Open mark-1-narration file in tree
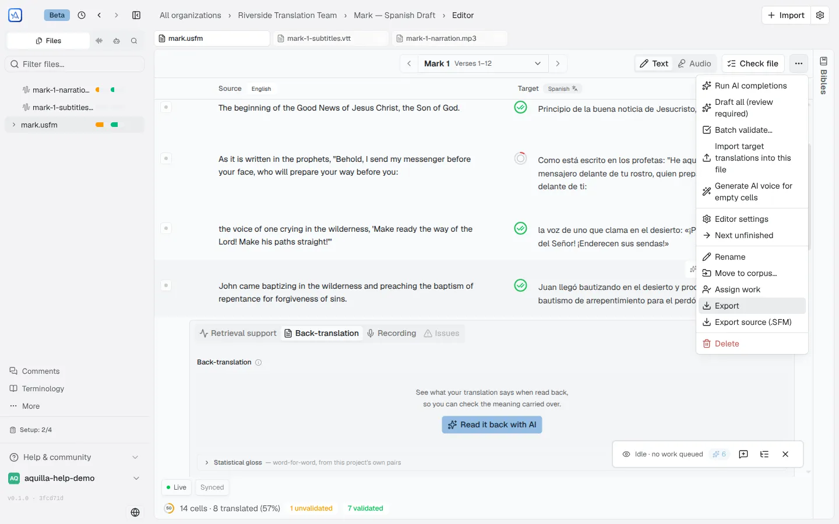839x524 pixels. pos(75,90)
